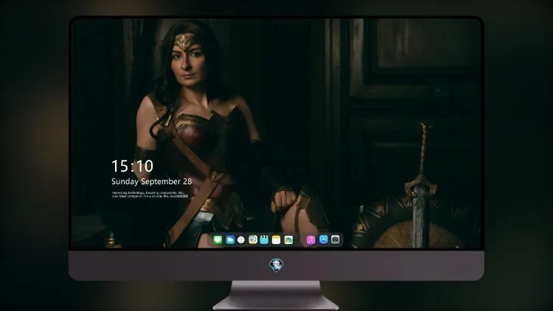The height and width of the screenshot is (311, 553).
Task: Open the Clock app in dock
Action: point(241,240)
